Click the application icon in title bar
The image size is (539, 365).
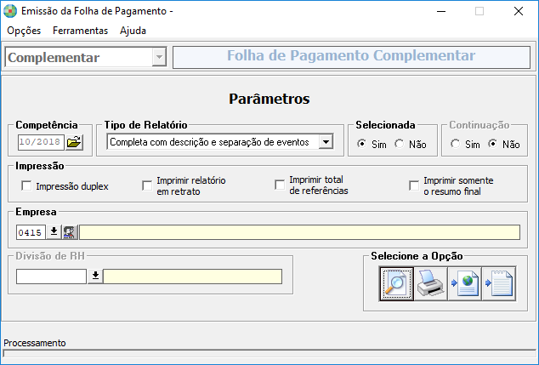click(10, 11)
